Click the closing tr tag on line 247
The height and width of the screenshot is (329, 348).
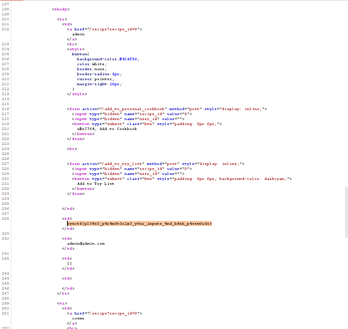(63, 293)
